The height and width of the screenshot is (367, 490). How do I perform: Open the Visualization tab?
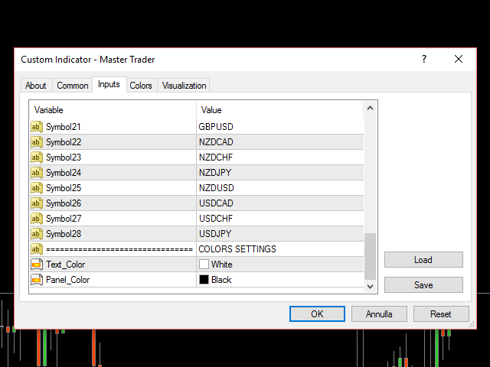[184, 86]
